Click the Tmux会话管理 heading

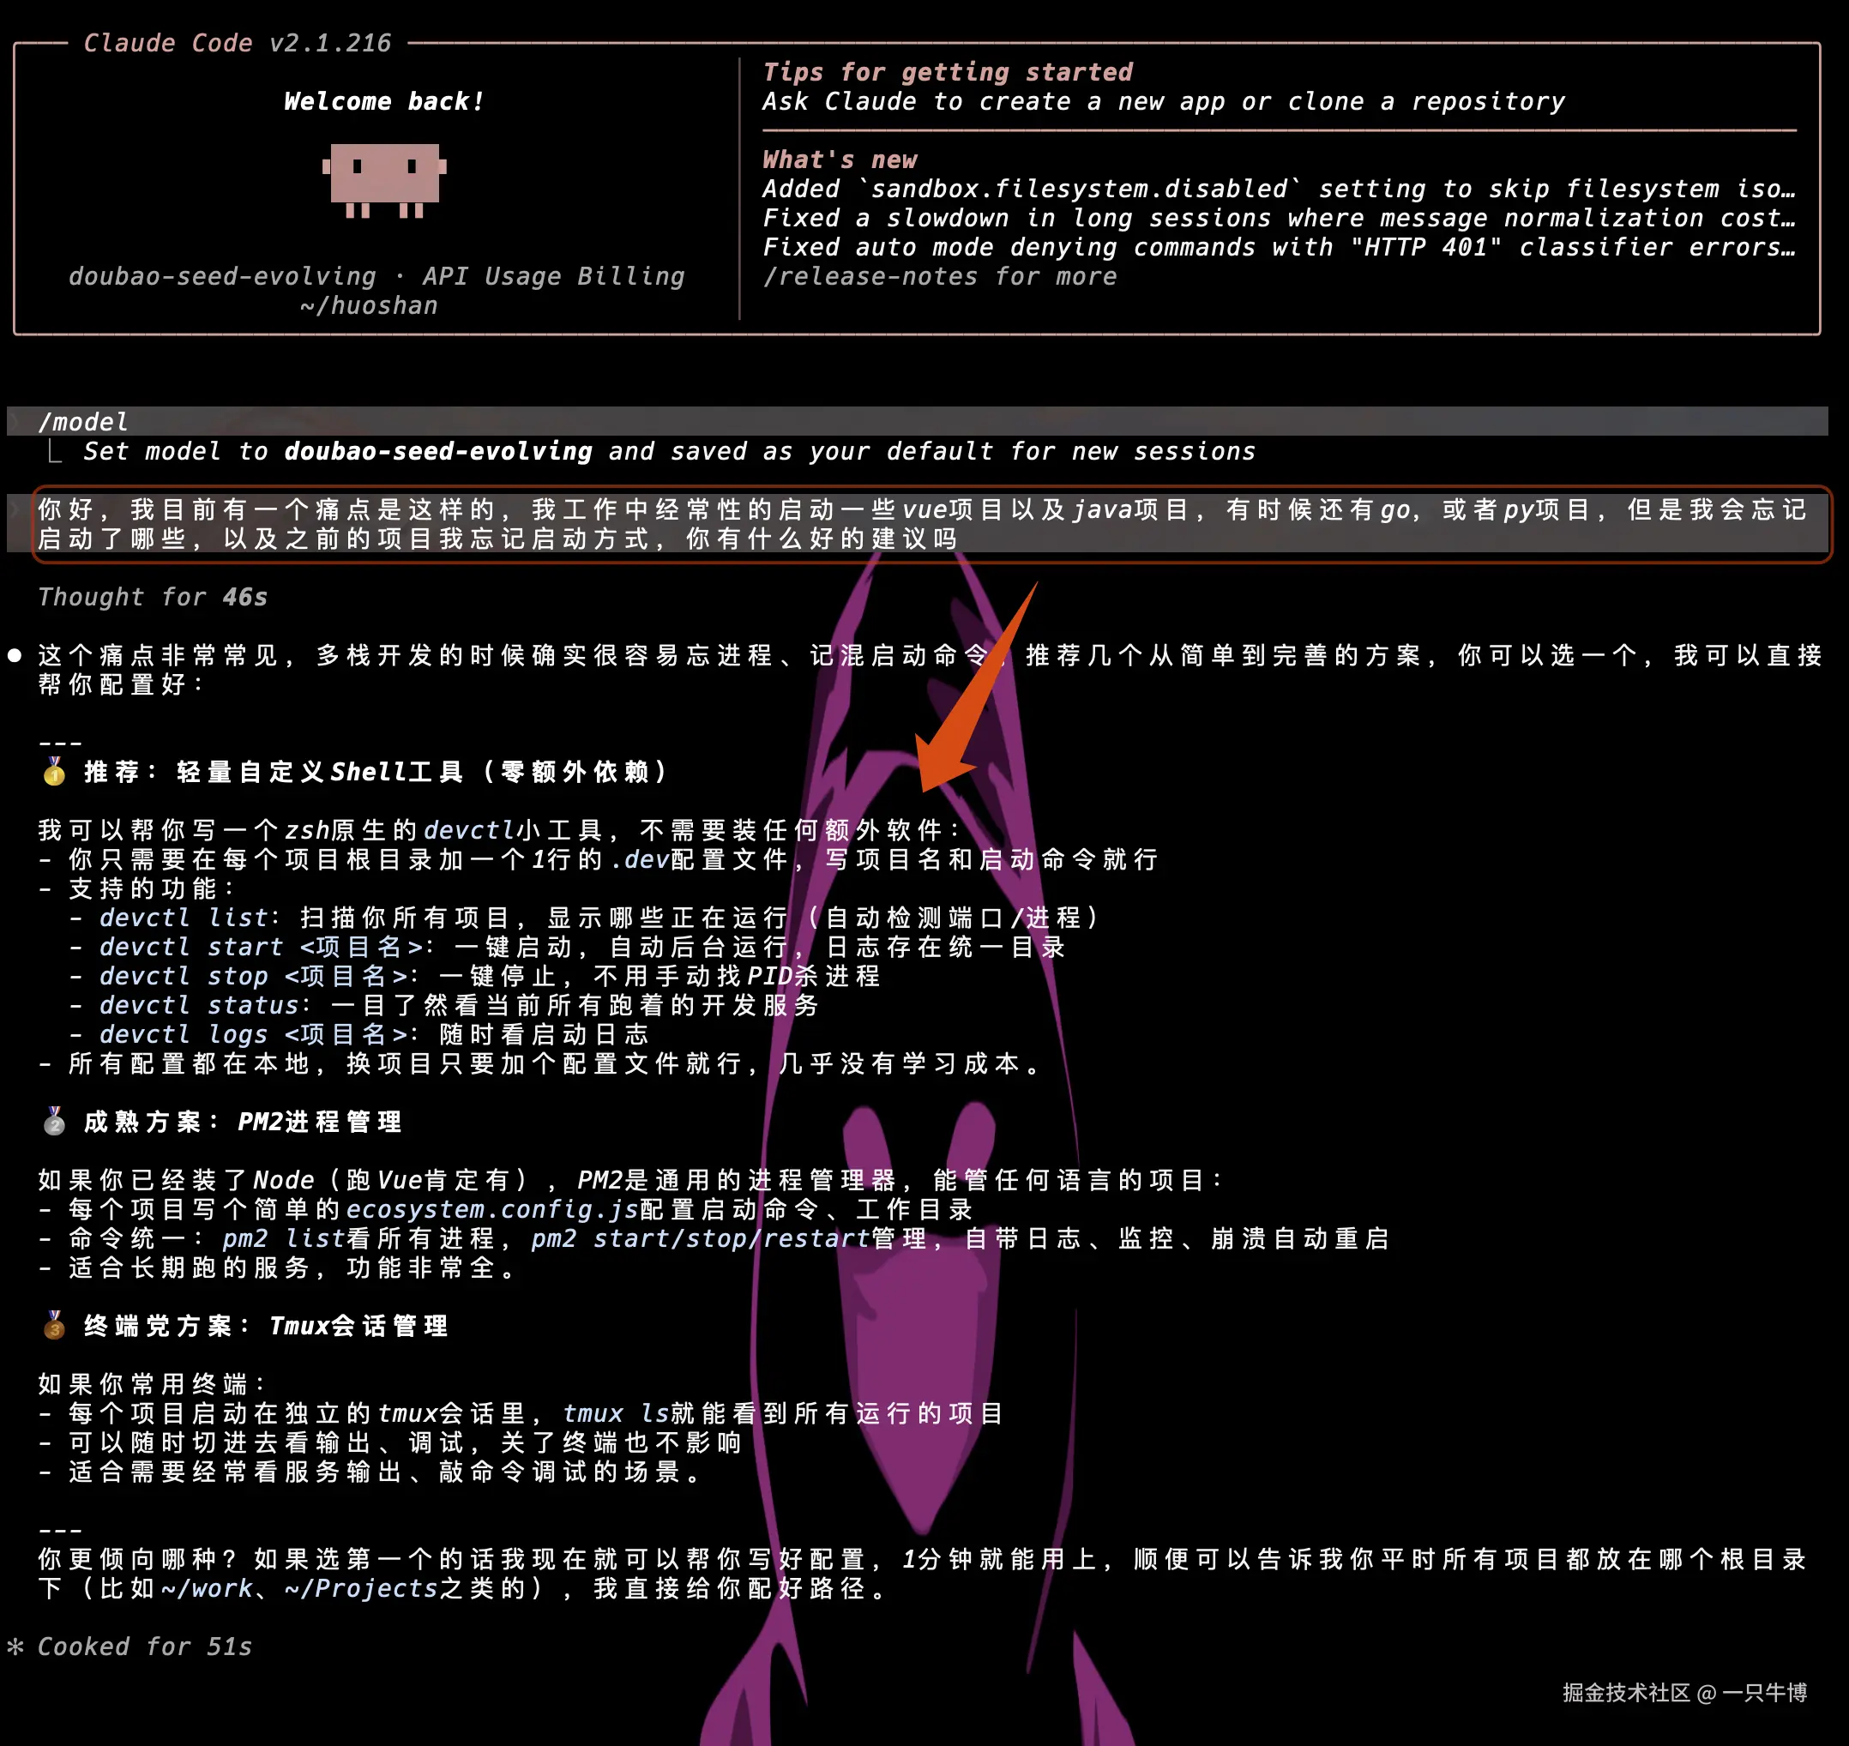[x=358, y=1325]
